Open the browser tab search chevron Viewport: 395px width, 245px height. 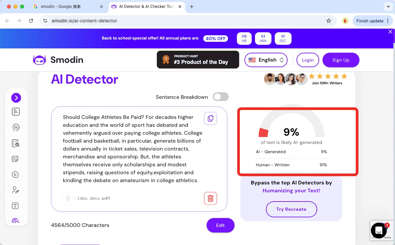pos(388,6)
